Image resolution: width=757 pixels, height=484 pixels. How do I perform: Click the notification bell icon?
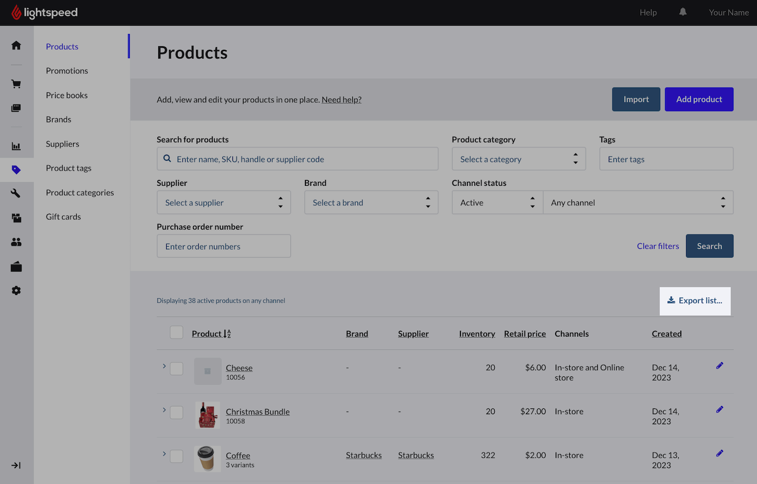click(683, 12)
